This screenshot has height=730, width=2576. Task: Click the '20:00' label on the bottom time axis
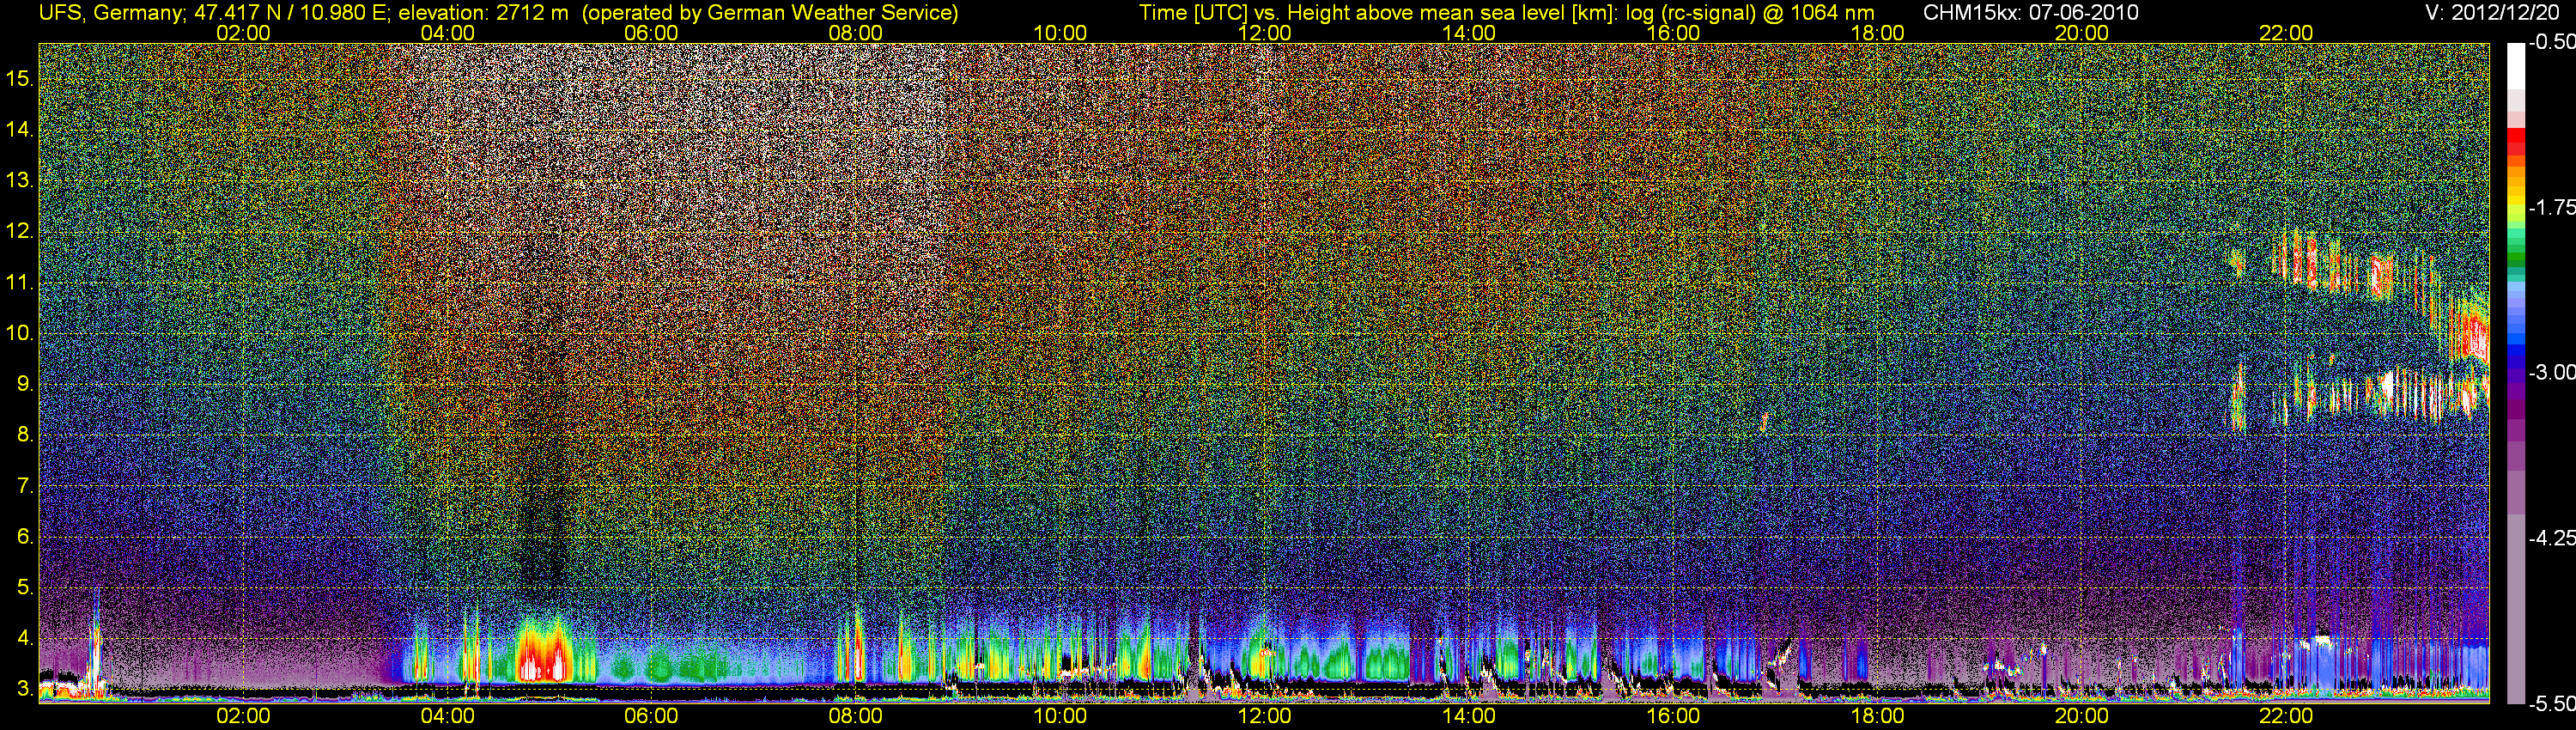[x=2082, y=716]
